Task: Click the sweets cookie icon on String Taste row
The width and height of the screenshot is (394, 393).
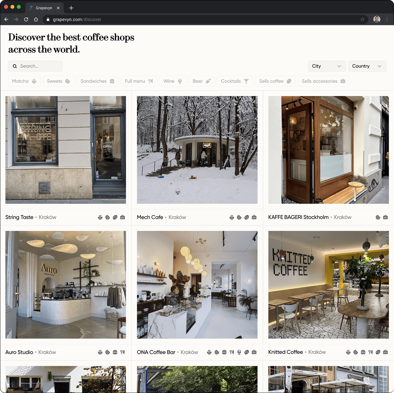Action: pyautogui.click(x=107, y=217)
